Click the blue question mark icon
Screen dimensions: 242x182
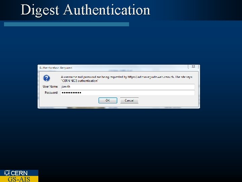[x=46, y=78]
